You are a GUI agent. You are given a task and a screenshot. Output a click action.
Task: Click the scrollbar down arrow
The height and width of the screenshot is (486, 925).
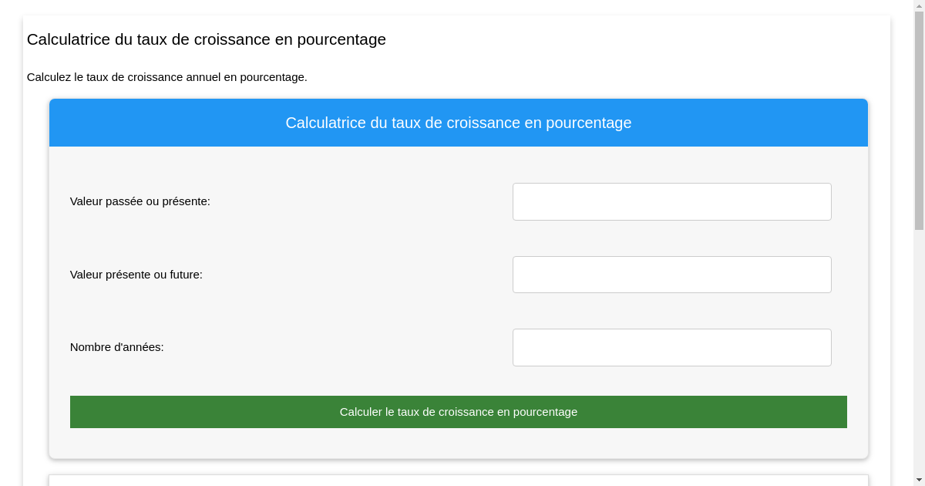(x=919, y=480)
